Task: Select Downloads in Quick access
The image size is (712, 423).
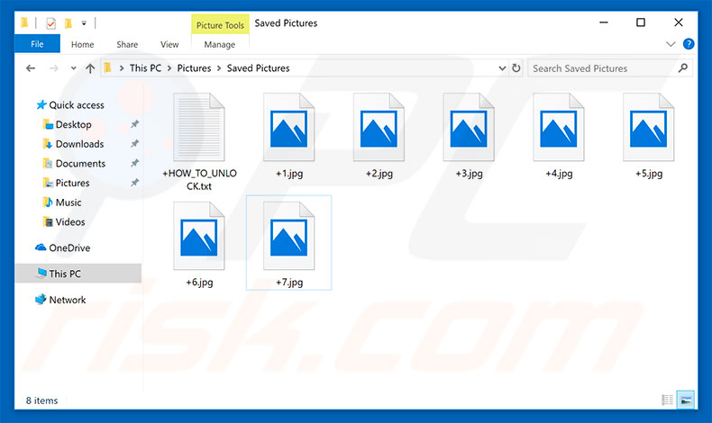Action: (79, 144)
